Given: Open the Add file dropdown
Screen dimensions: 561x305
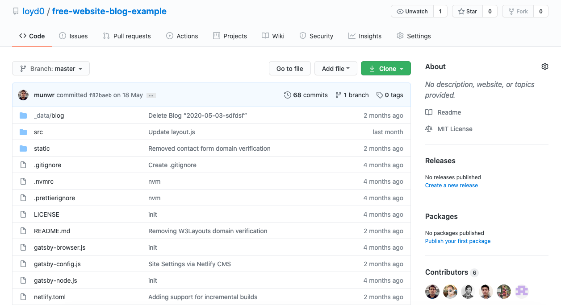Looking at the screenshot, I should (336, 69).
